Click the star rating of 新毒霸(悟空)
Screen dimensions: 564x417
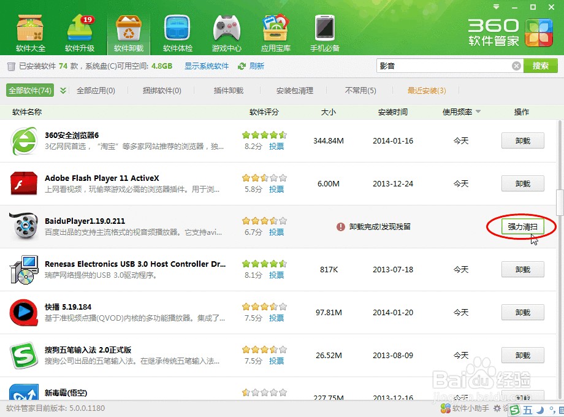click(264, 392)
